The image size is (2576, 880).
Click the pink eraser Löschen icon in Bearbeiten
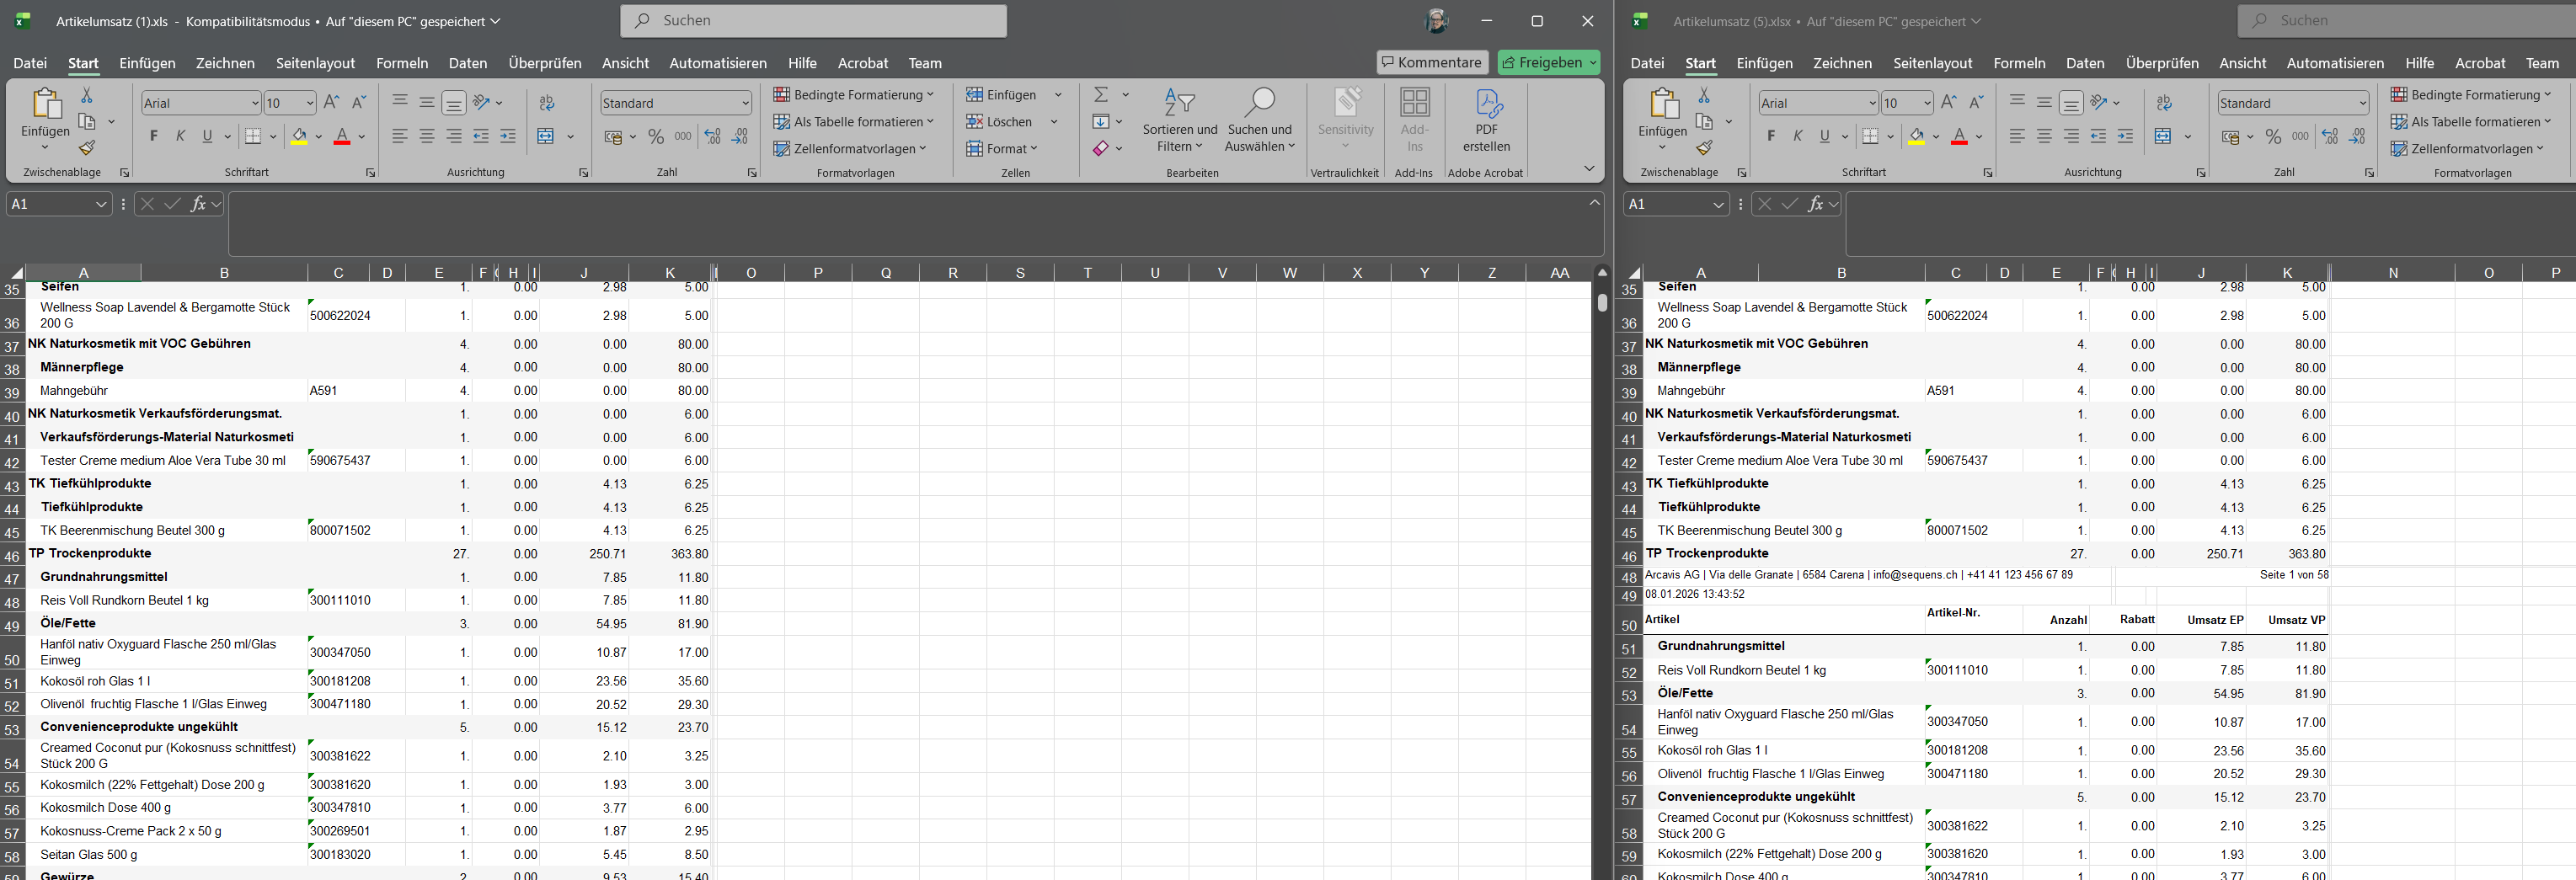(1101, 149)
